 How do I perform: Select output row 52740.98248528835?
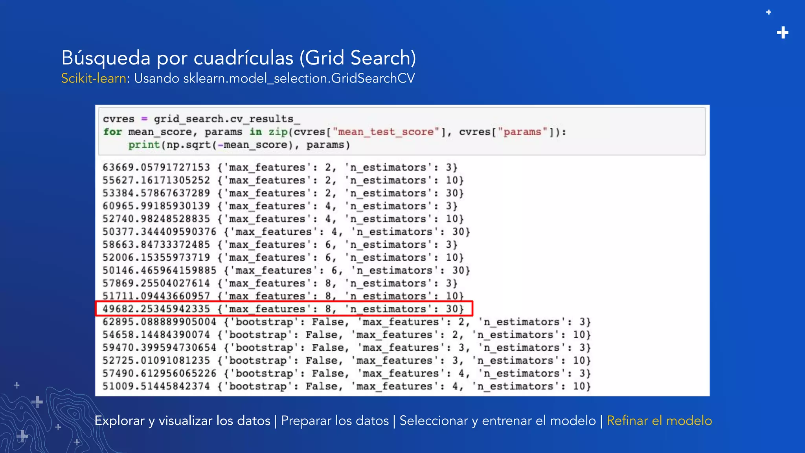pos(283,219)
